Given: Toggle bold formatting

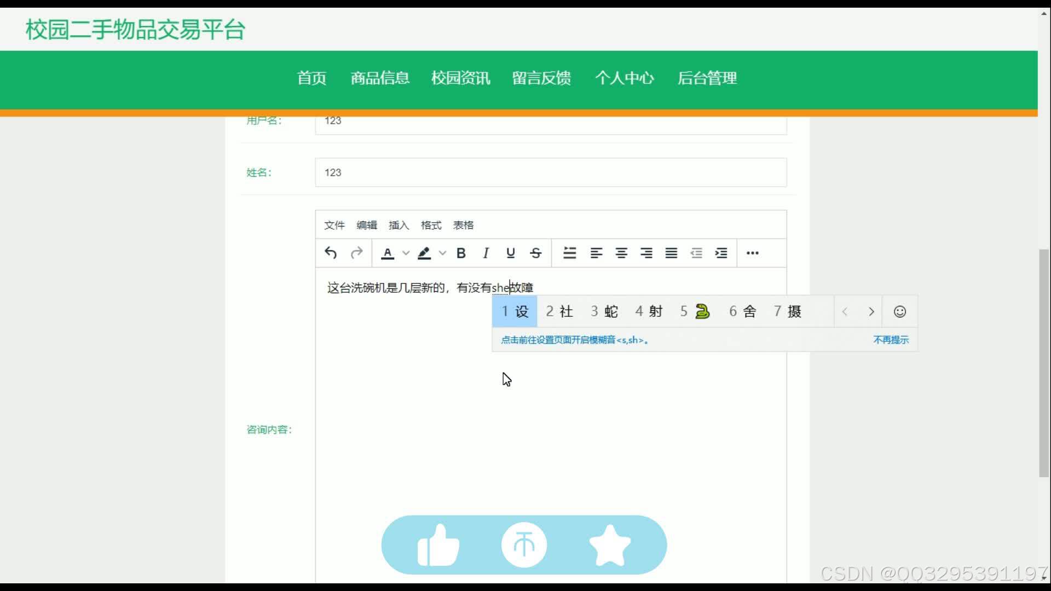Looking at the screenshot, I should (461, 253).
